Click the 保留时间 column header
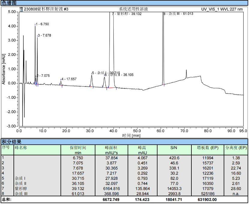 coord(78,148)
